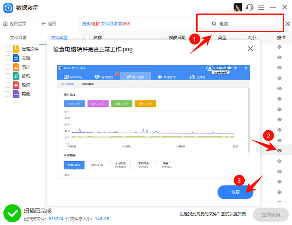This screenshot has height=225, width=292.
Task: Toggle the select-all checkbox beside 名称
Action: coord(87,38)
